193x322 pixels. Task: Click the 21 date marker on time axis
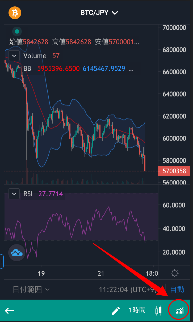pyautogui.click(x=101, y=273)
